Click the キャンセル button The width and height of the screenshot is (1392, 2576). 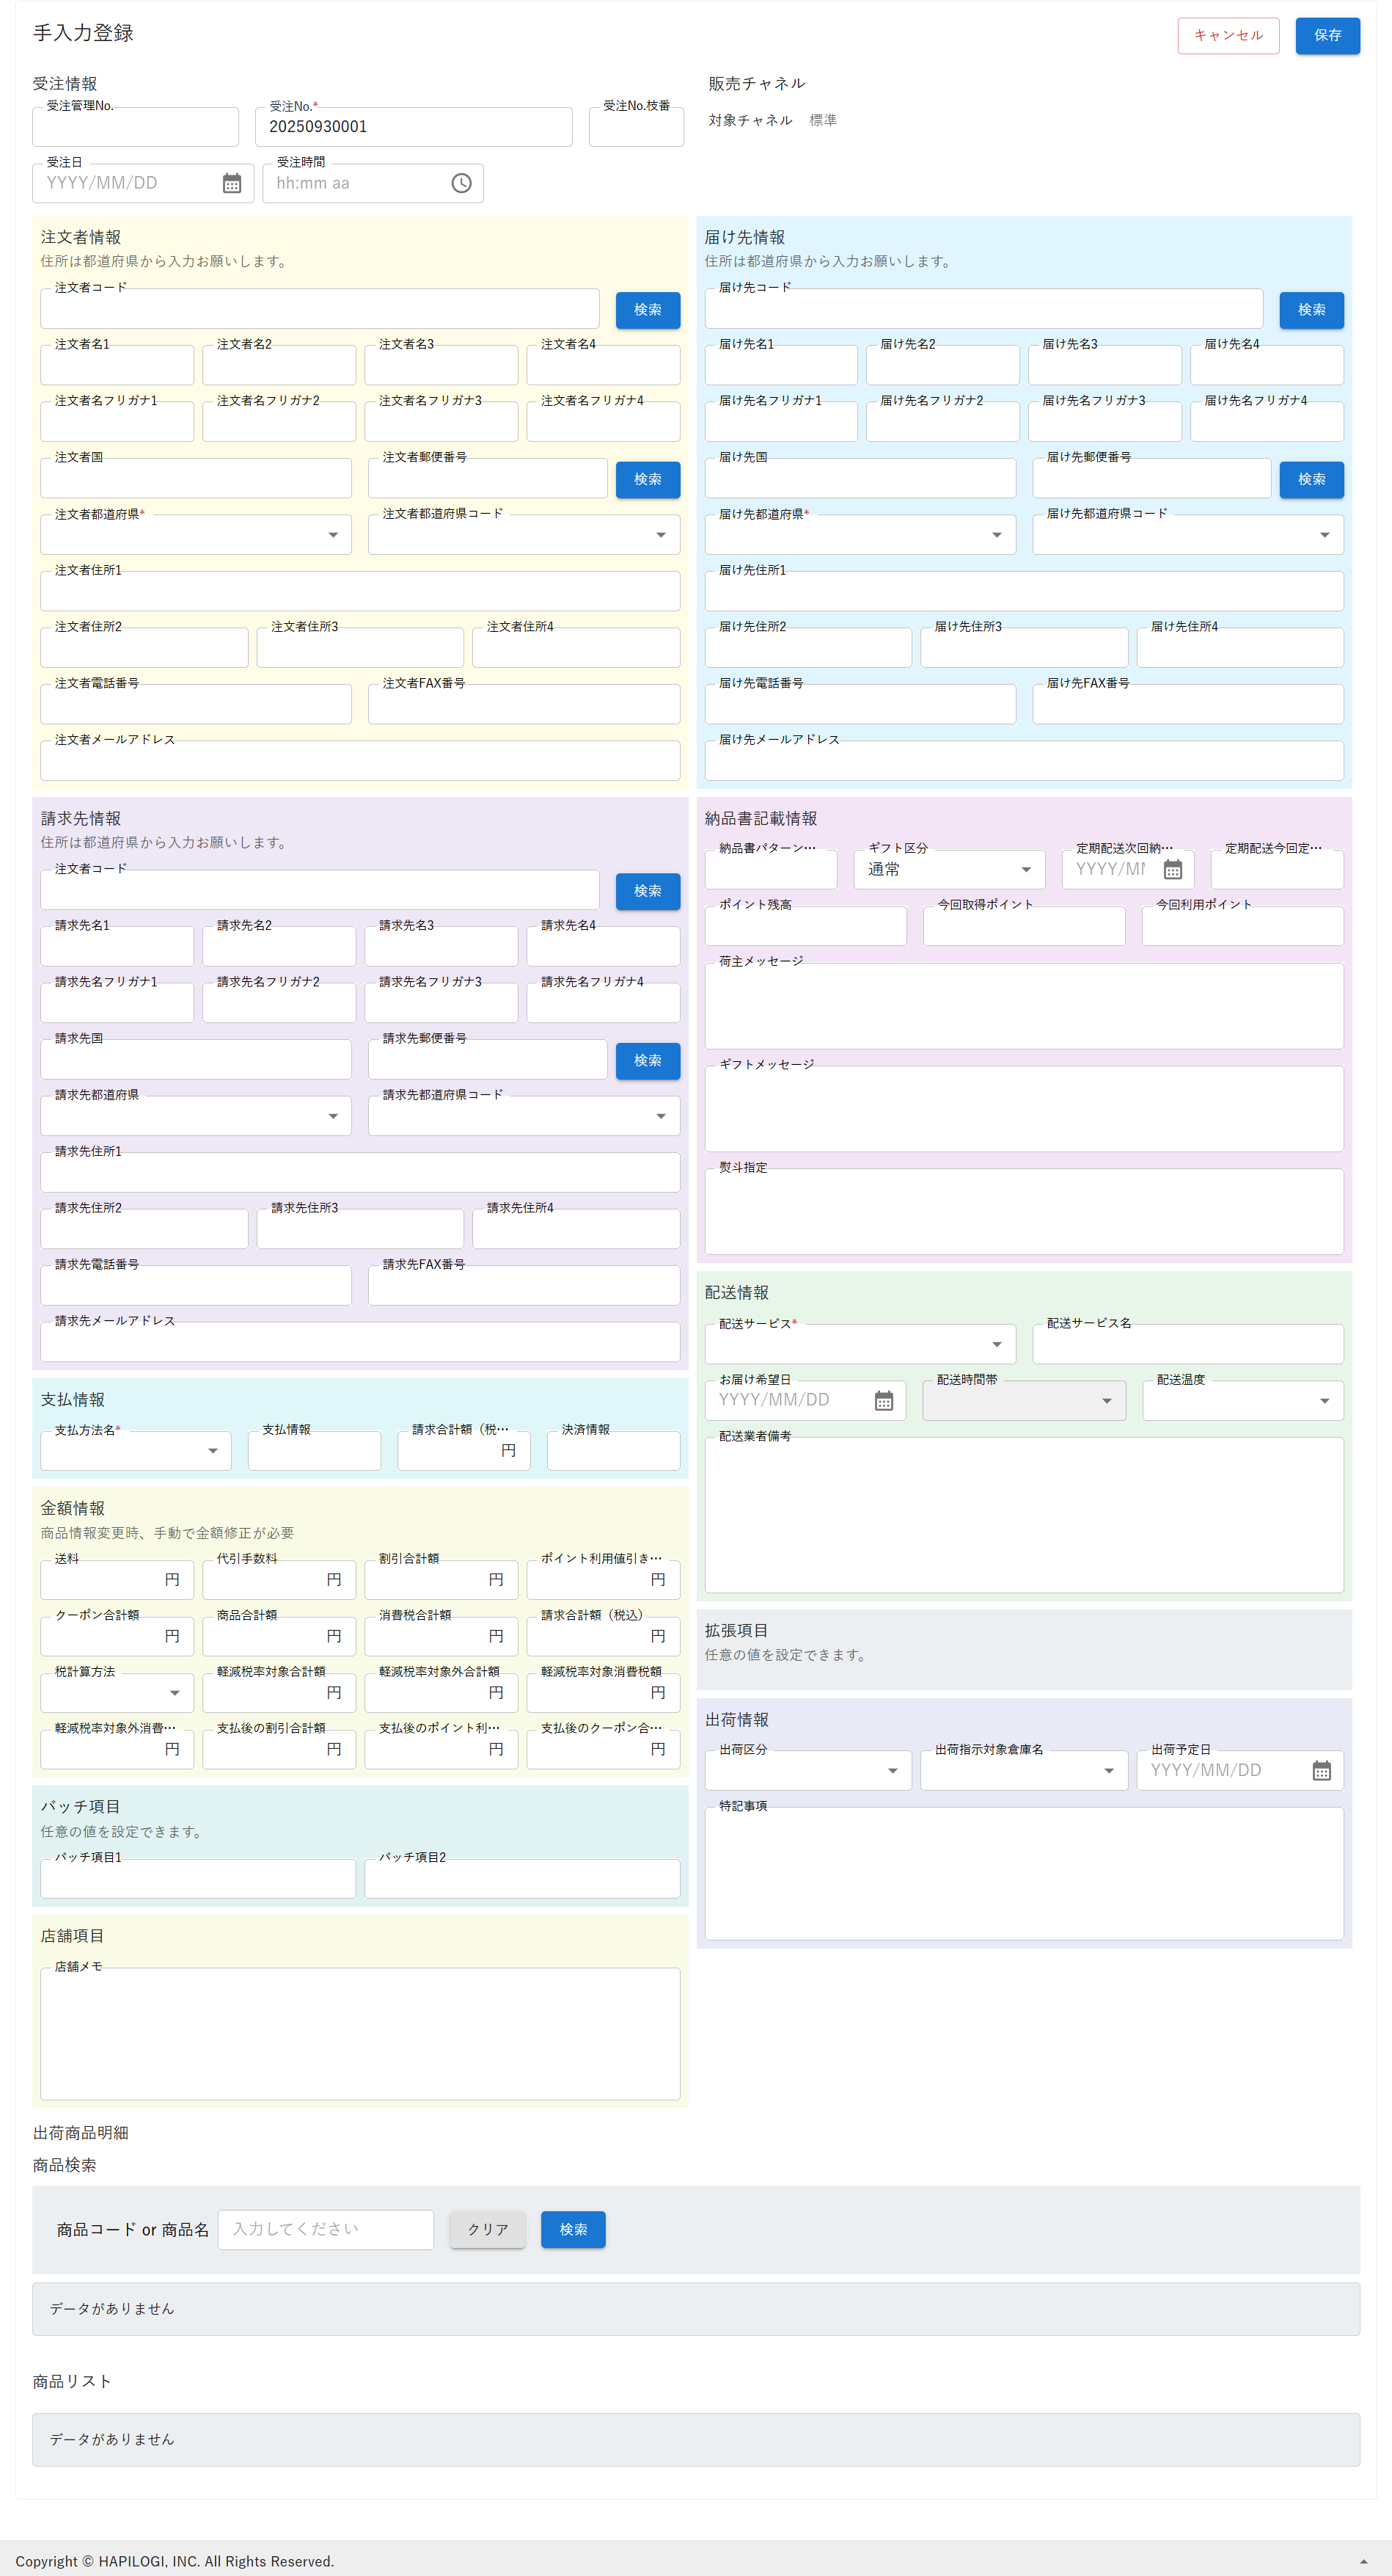(x=1227, y=36)
